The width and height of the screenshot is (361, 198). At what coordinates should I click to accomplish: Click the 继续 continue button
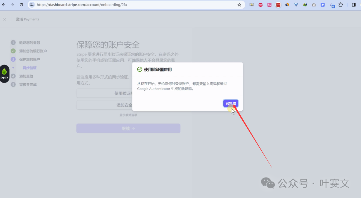click(x=128, y=128)
